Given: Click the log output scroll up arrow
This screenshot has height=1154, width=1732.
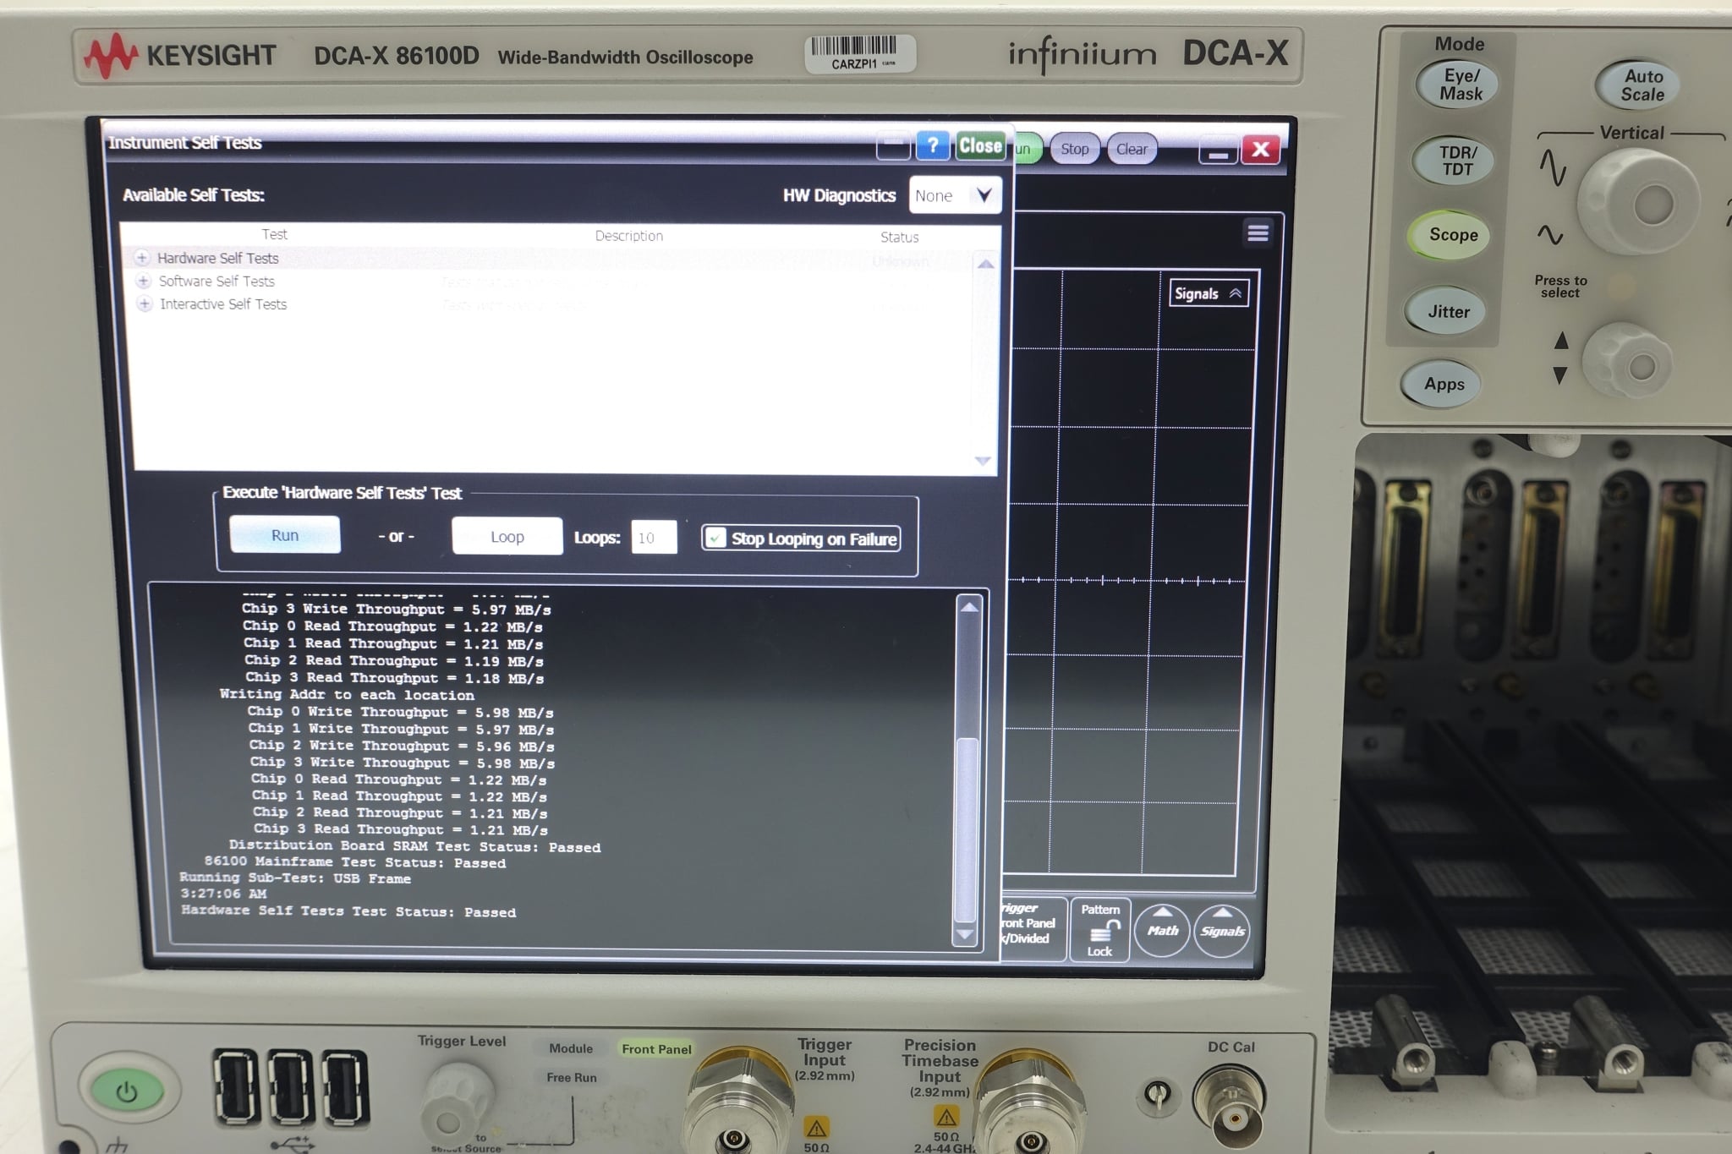Looking at the screenshot, I should (x=969, y=607).
